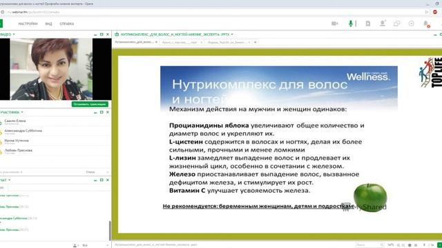This screenshot has width=442, height=248.
Task: Click the green stop broadcast button under video
Action: (90, 104)
